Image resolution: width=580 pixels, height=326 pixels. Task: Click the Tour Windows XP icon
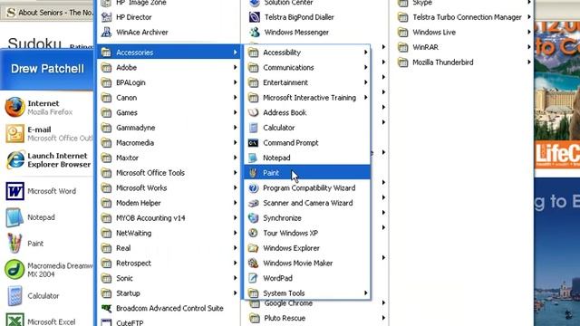[x=254, y=233]
